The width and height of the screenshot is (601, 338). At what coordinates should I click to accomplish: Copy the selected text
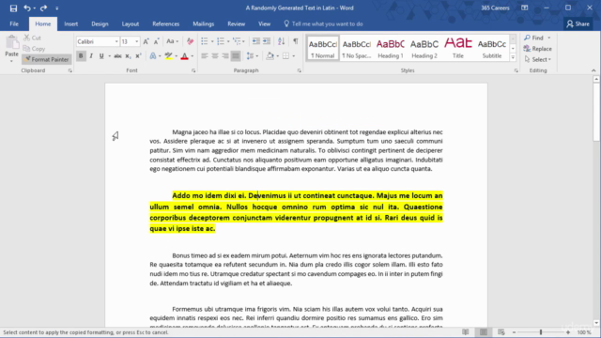coord(34,49)
